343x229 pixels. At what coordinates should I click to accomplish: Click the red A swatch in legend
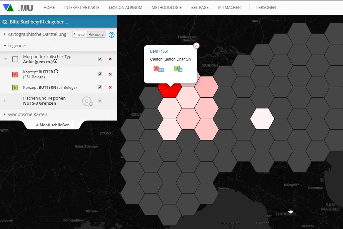pos(15,75)
